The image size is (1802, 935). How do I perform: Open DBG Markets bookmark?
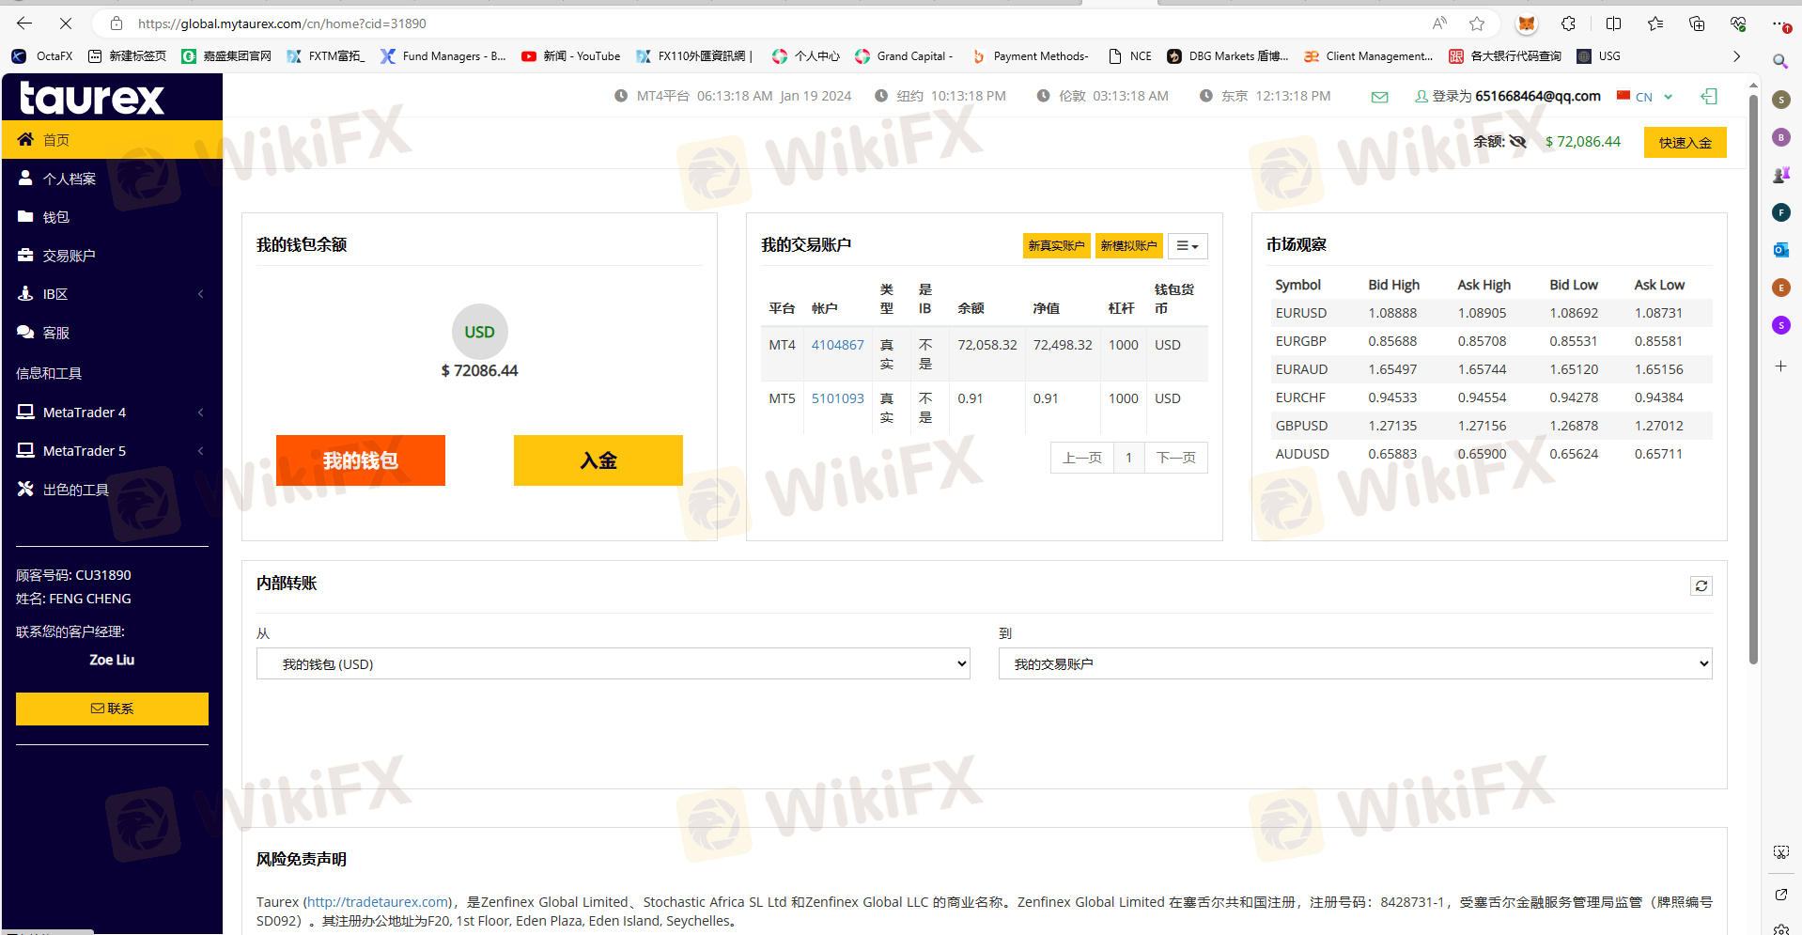[1228, 56]
